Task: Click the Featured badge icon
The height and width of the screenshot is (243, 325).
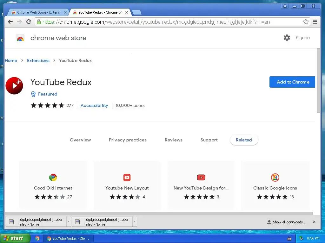Action: 33,94
